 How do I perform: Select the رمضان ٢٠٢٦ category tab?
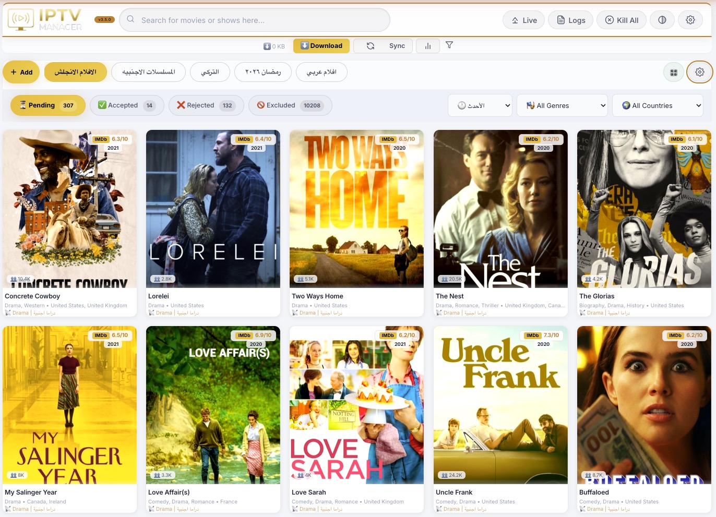[x=263, y=72]
